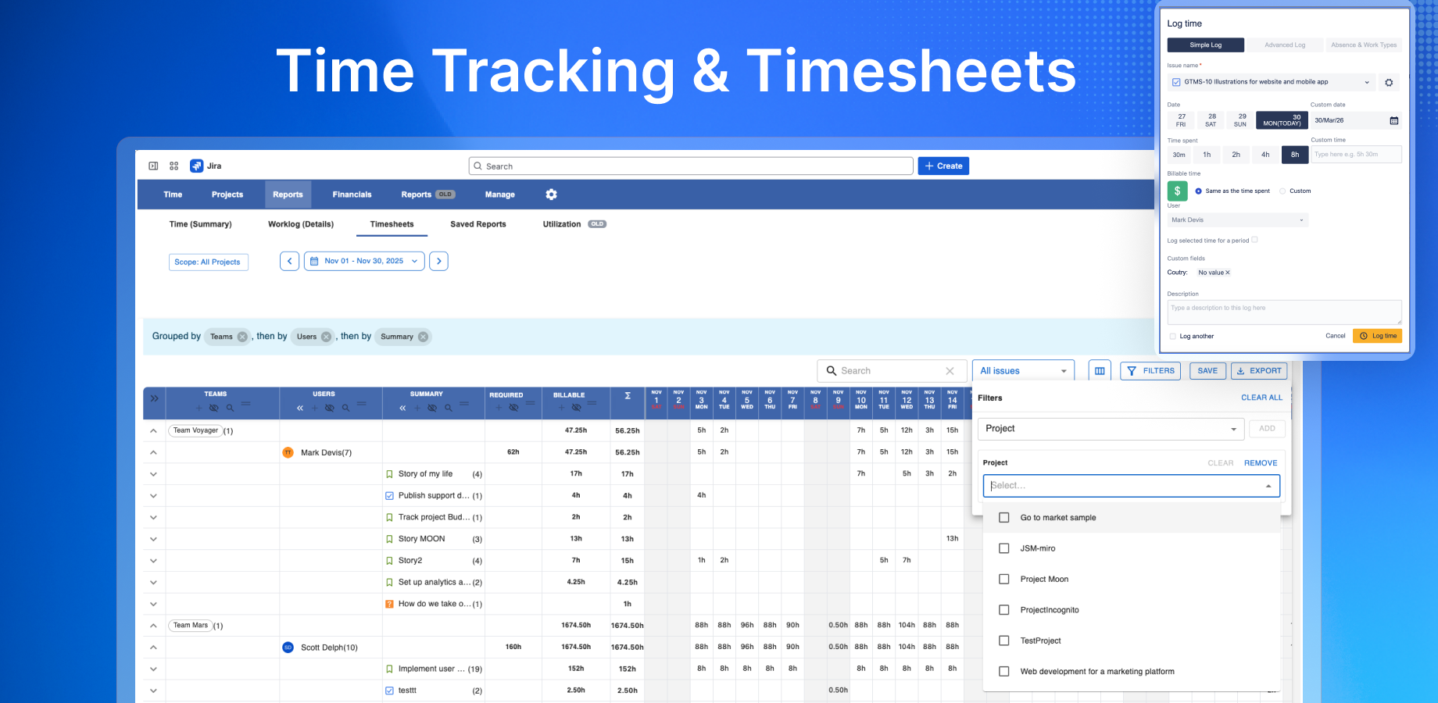Open the All issues dropdown
Viewport: 1438px width, 703px height.
1023,370
